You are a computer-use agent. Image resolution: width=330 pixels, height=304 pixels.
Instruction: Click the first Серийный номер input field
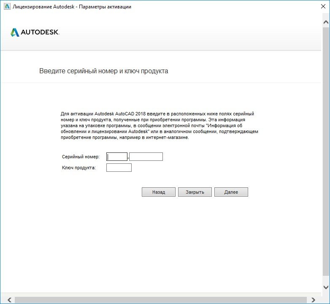tap(117, 157)
